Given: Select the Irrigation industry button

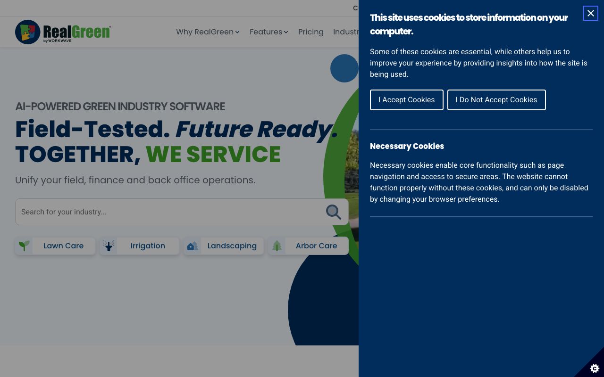Looking at the screenshot, I should [x=139, y=246].
